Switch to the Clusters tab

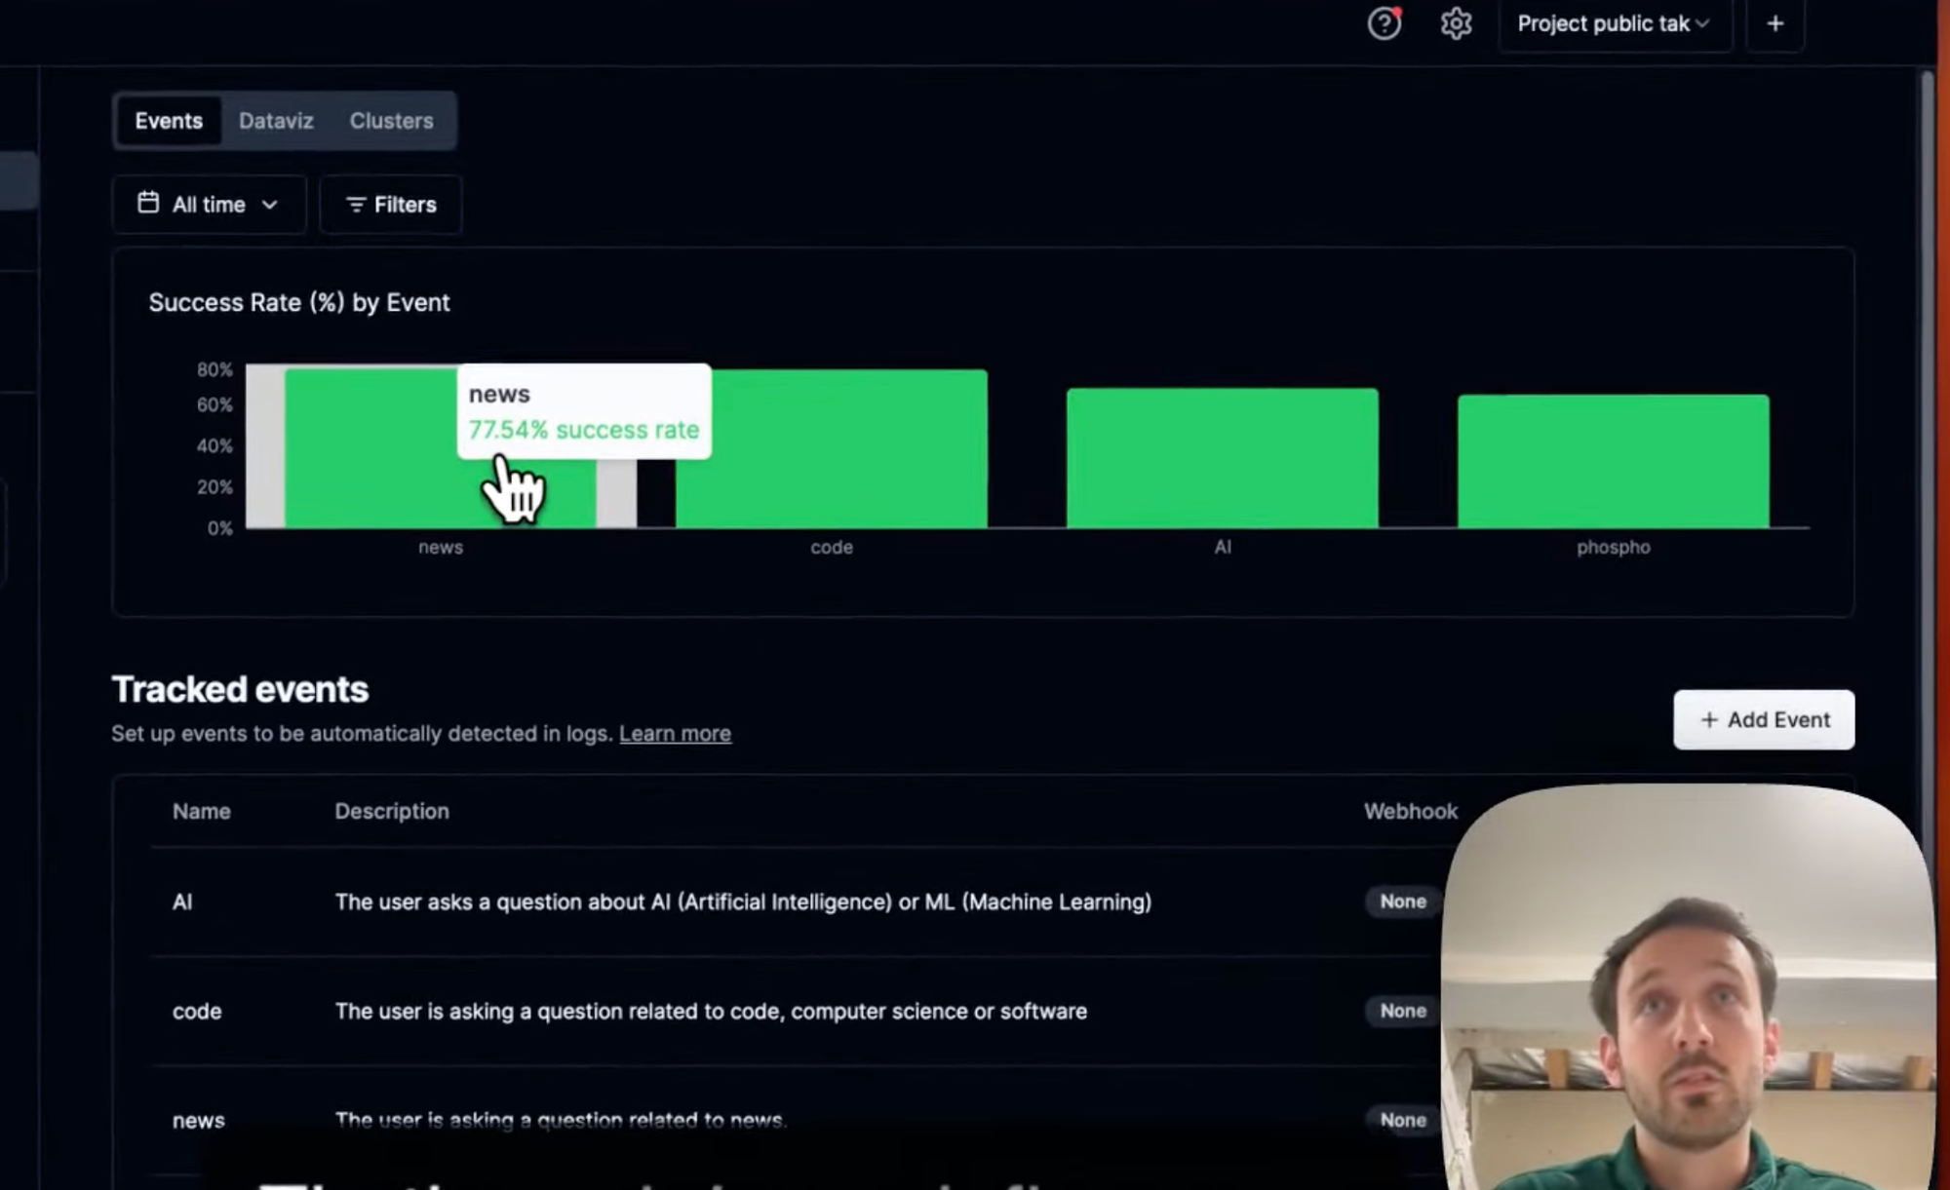point(391,120)
